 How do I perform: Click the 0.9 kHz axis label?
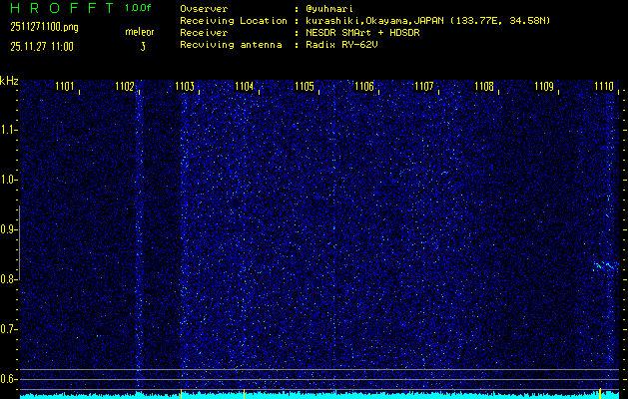(8, 229)
